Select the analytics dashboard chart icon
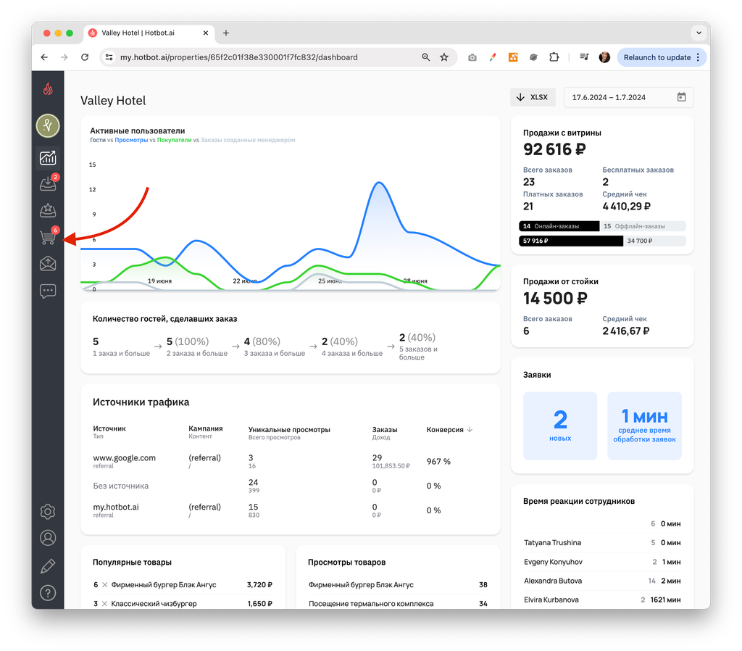The height and width of the screenshot is (651, 742). tap(48, 157)
